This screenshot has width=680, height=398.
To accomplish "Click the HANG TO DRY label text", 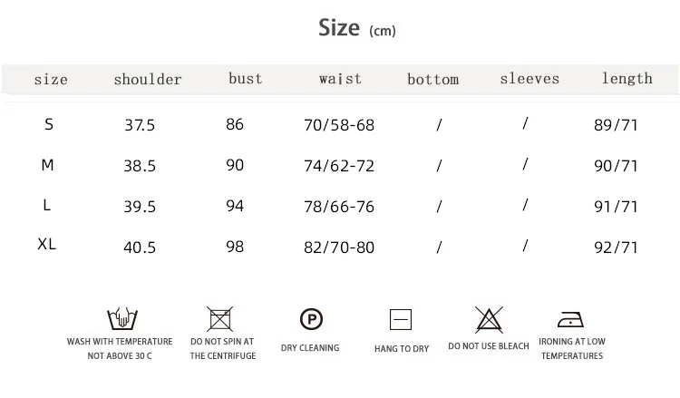I will click(x=402, y=349).
